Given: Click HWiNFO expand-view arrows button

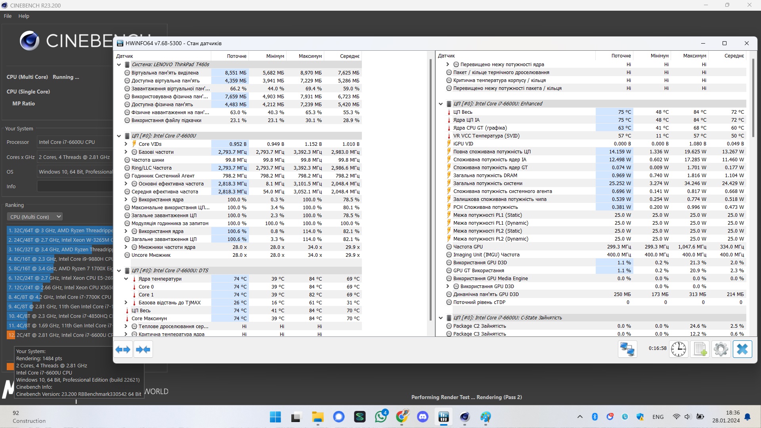Looking at the screenshot, I should pyautogui.click(x=123, y=350).
